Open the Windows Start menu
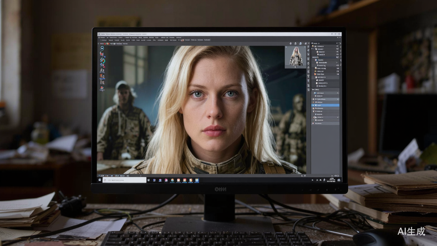 point(100,180)
